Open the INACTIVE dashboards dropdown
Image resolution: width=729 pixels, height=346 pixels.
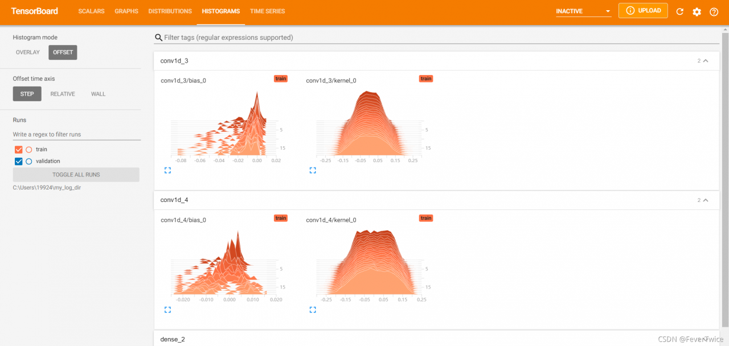pos(583,11)
